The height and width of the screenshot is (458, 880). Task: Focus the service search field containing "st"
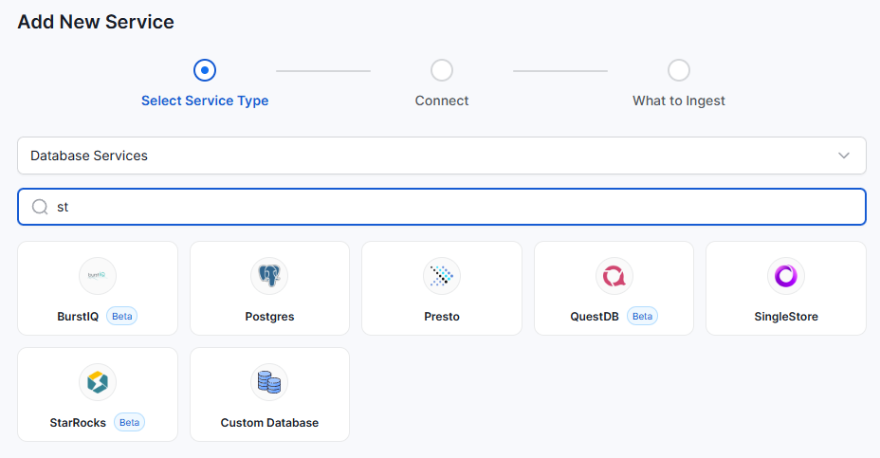(x=442, y=207)
